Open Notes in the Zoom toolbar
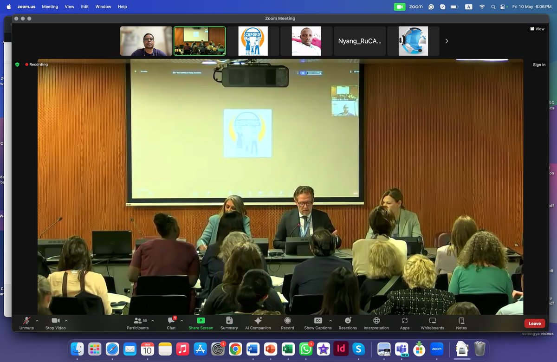The height and width of the screenshot is (362, 557). click(461, 323)
